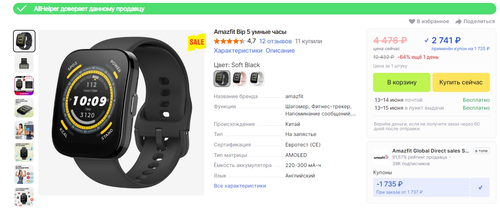Open the 12 отзывов reviews link
The height and width of the screenshot is (220, 500).
(275, 41)
